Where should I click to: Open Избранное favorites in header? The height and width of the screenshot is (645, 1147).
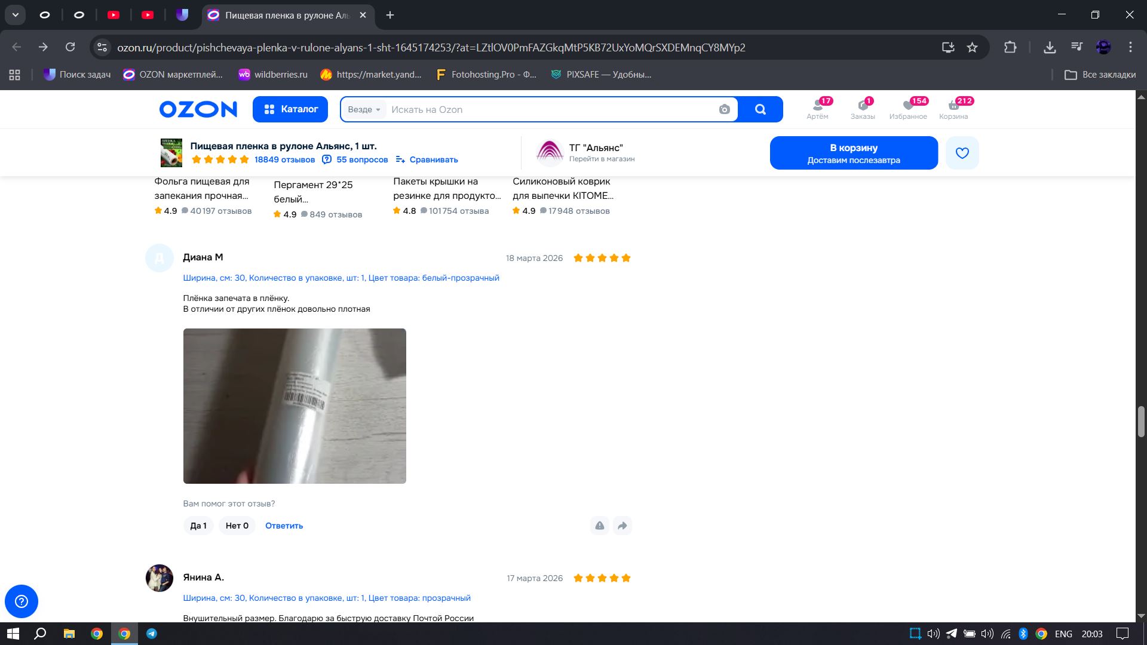907,109
